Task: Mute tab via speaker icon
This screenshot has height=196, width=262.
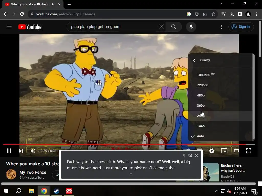Action: coord(53,4)
